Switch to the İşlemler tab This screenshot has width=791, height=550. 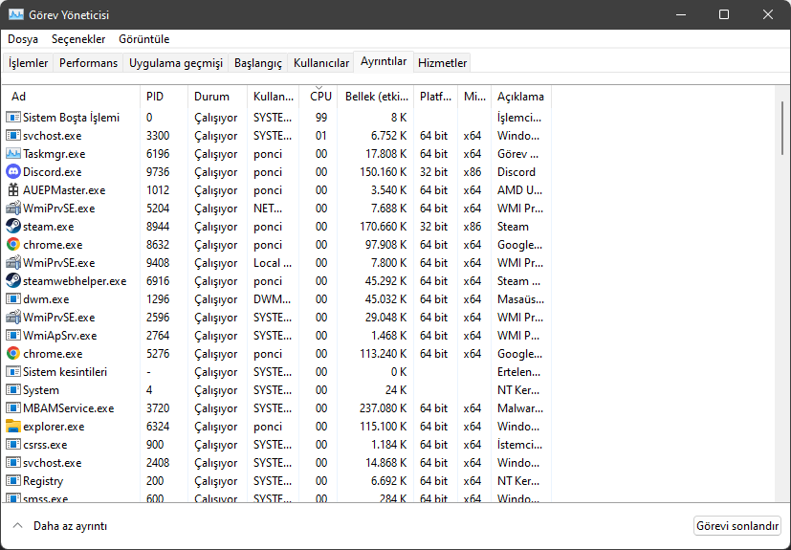(x=29, y=63)
